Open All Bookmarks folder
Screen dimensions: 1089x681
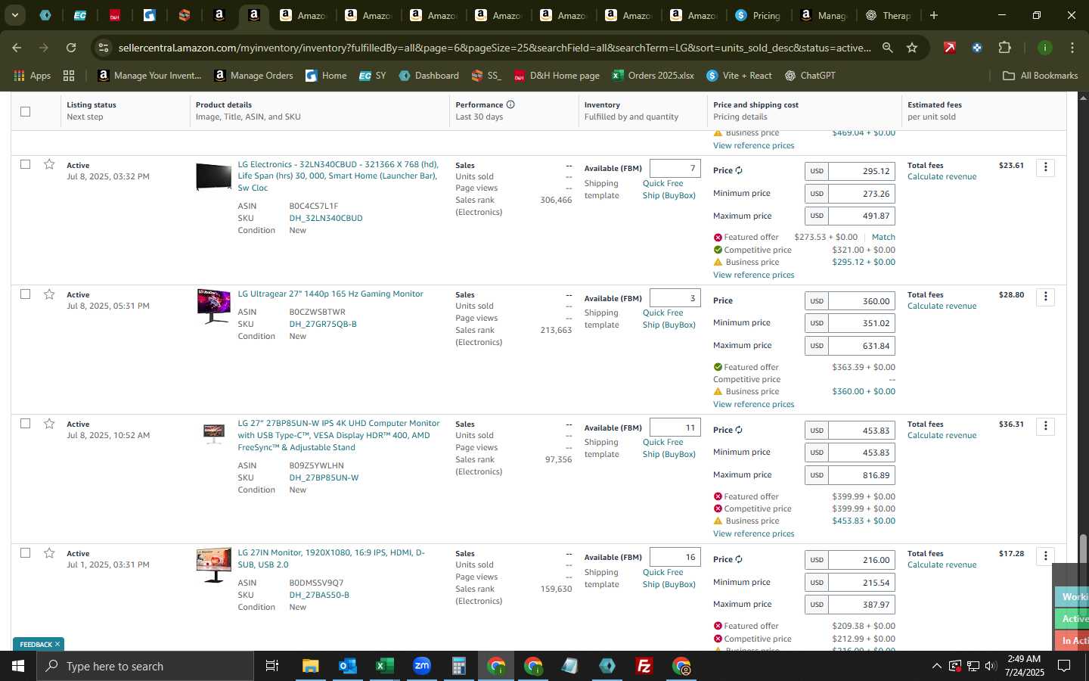[1040, 75]
